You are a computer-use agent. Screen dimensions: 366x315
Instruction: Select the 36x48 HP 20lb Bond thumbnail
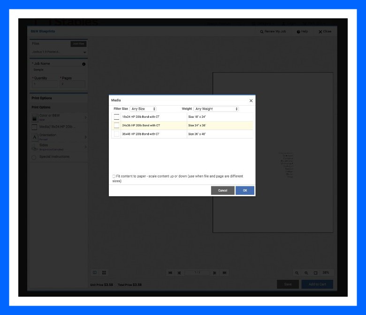tap(116, 134)
